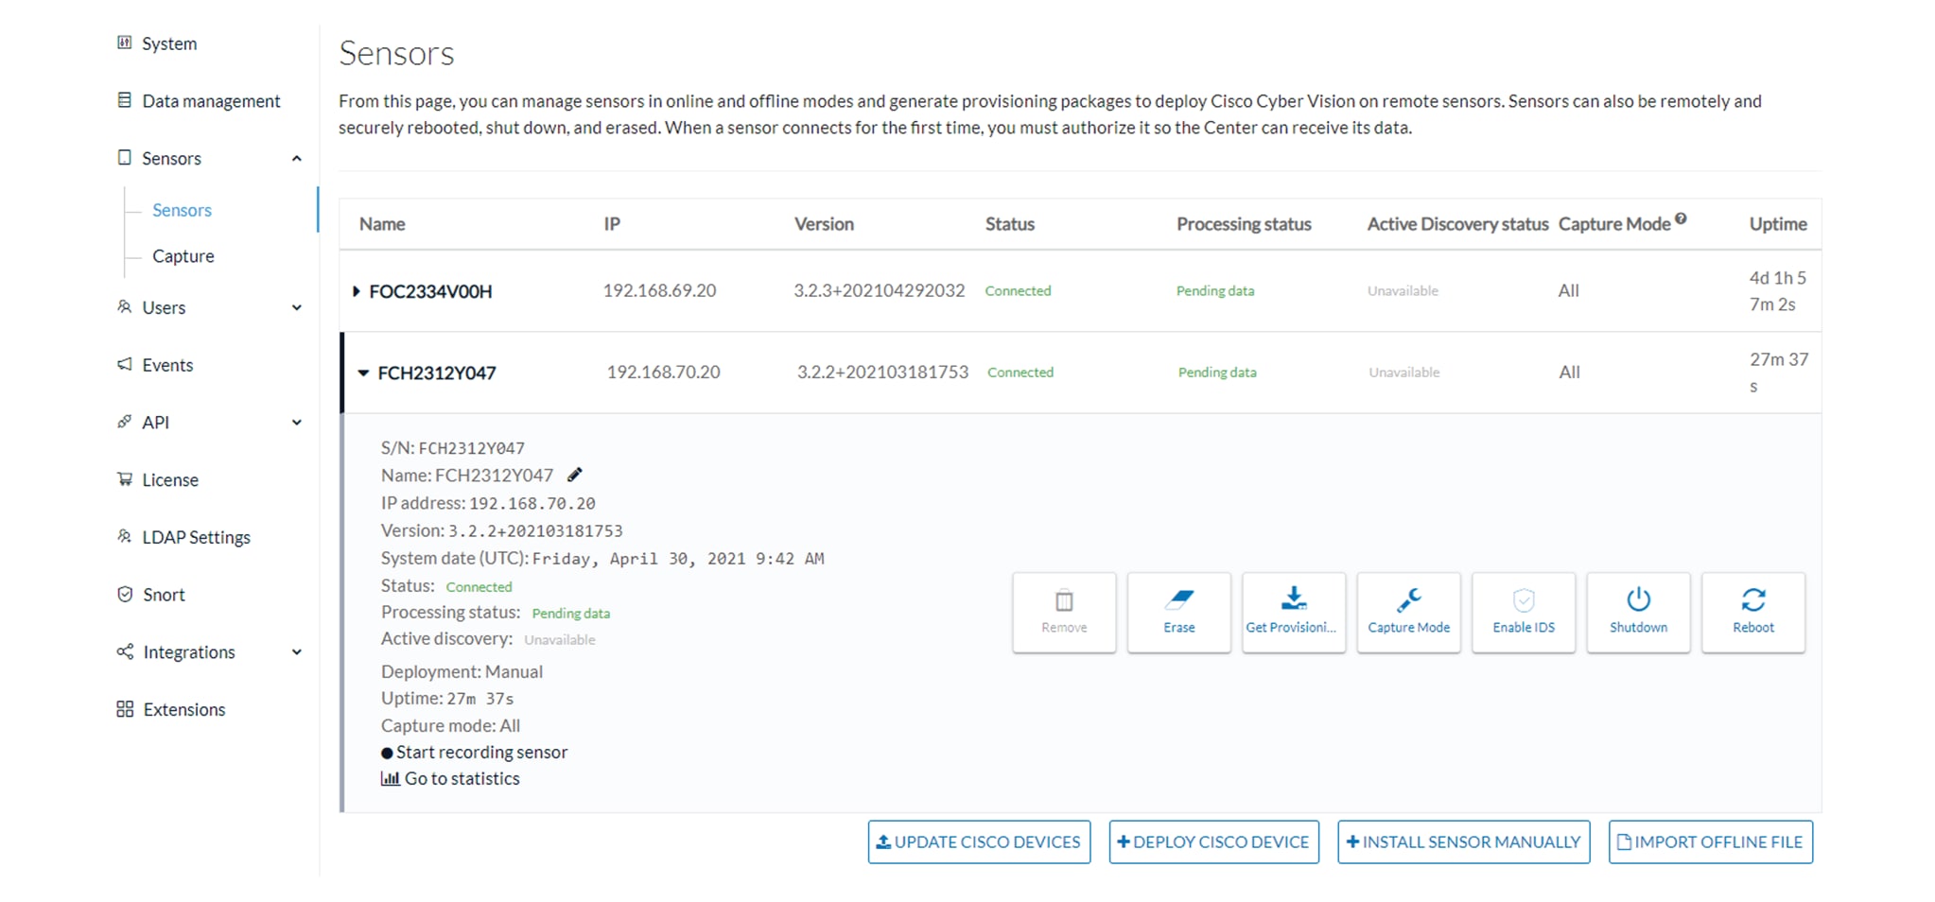Expand the Integrations sidebar menu
Screen dimensions: 1935x902
[296, 651]
